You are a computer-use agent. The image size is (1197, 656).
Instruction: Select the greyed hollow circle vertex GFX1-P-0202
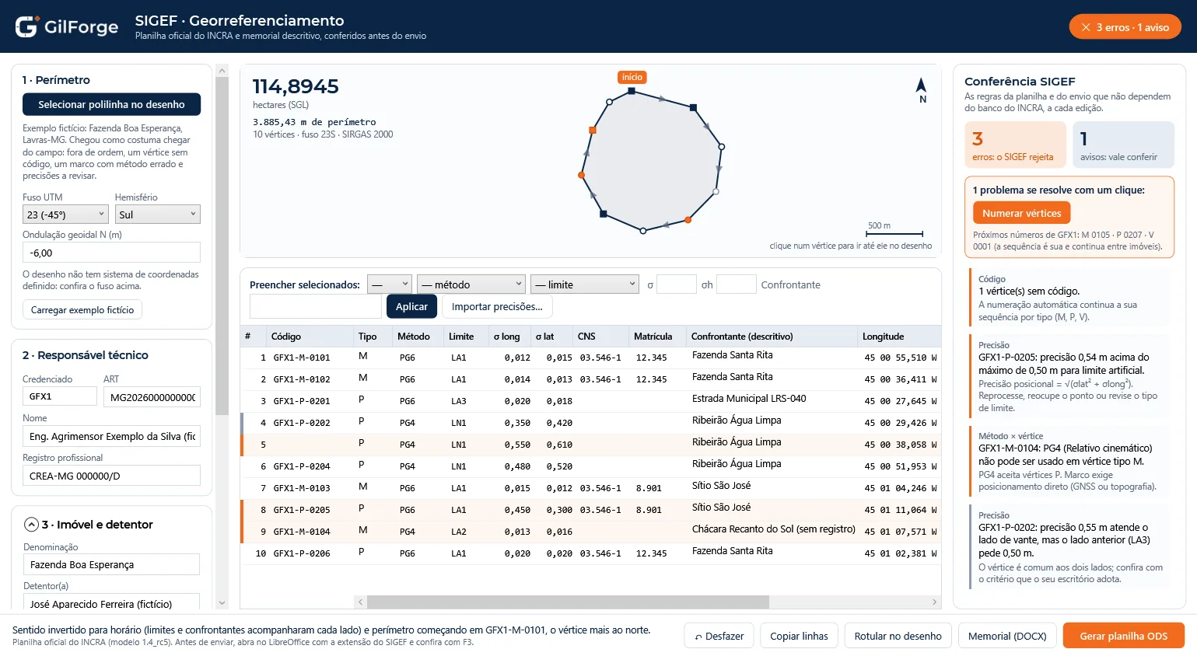(x=716, y=191)
